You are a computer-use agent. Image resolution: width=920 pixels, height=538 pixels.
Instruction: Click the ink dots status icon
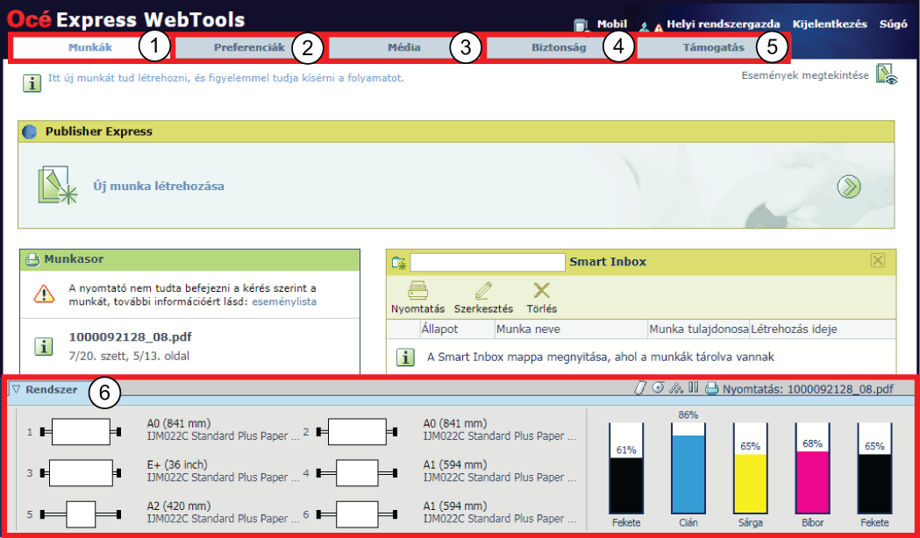click(x=676, y=388)
